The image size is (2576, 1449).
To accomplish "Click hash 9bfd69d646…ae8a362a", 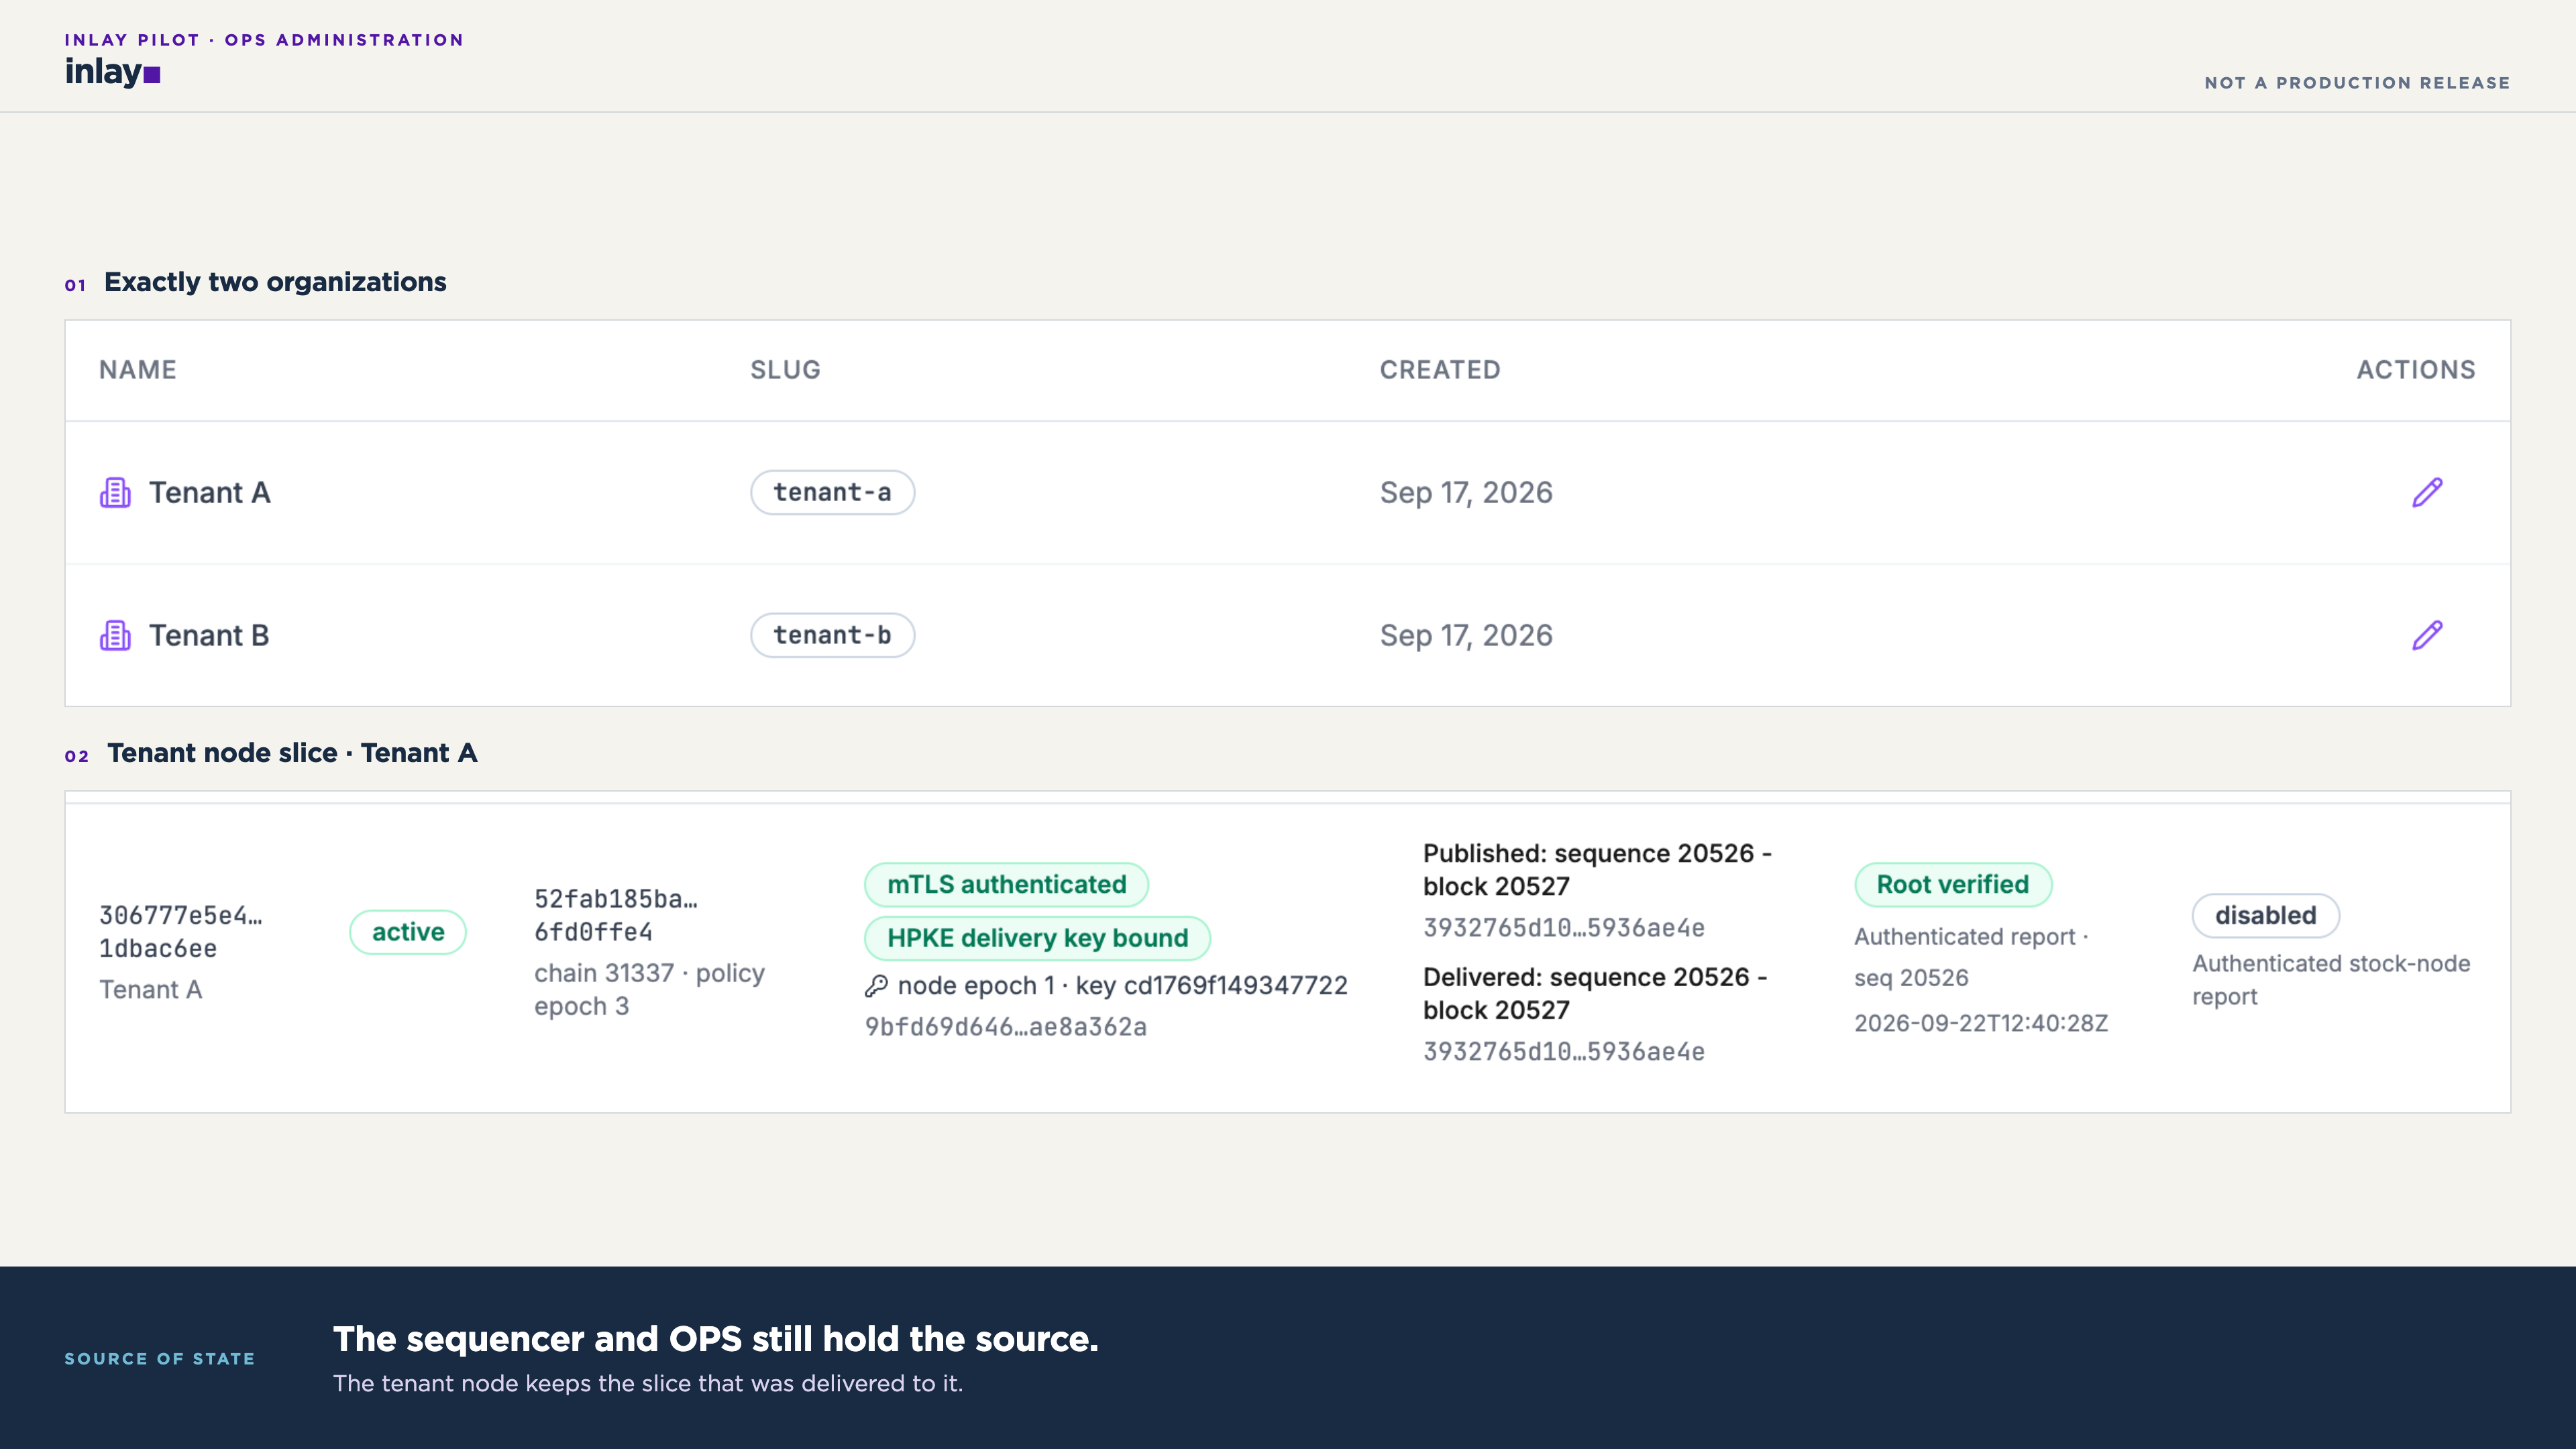I will click(1005, 1027).
